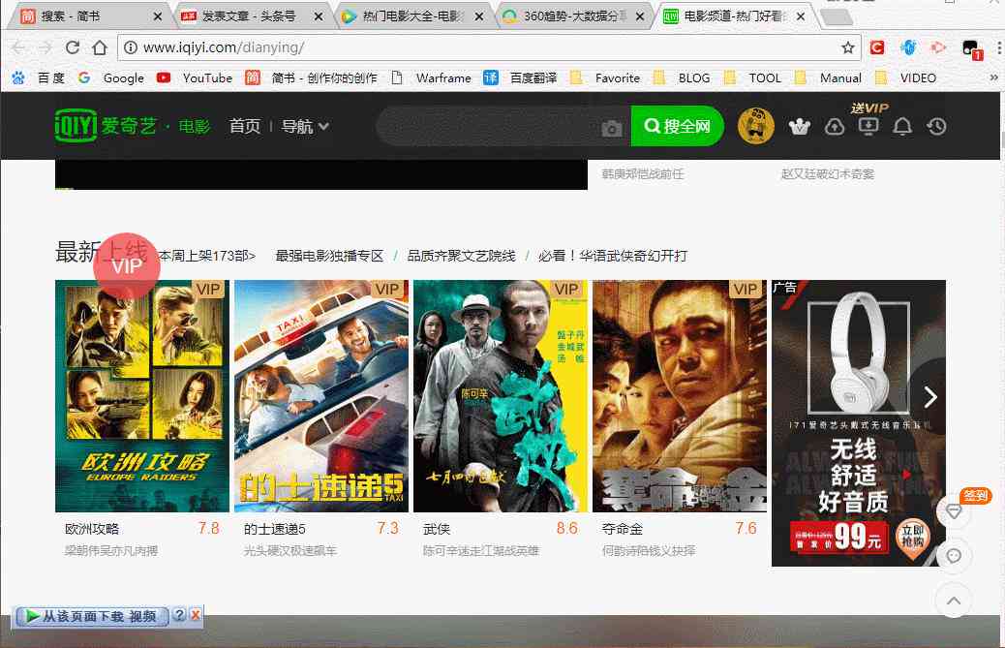Open the VIDEO bookmarks folder

tap(905, 78)
